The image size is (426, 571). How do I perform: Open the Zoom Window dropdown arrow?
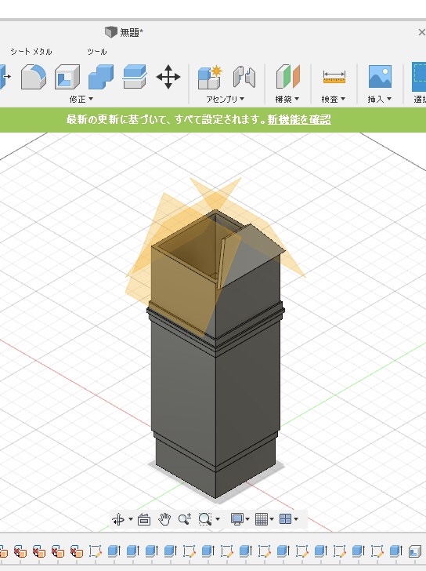tap(218, 519)
